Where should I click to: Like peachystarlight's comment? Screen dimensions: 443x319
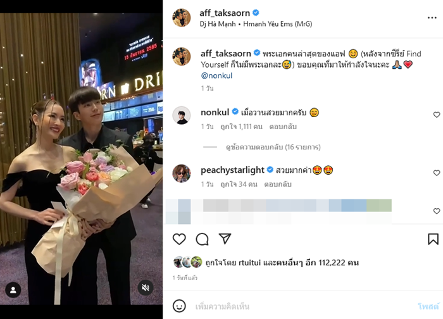(437, 173)
